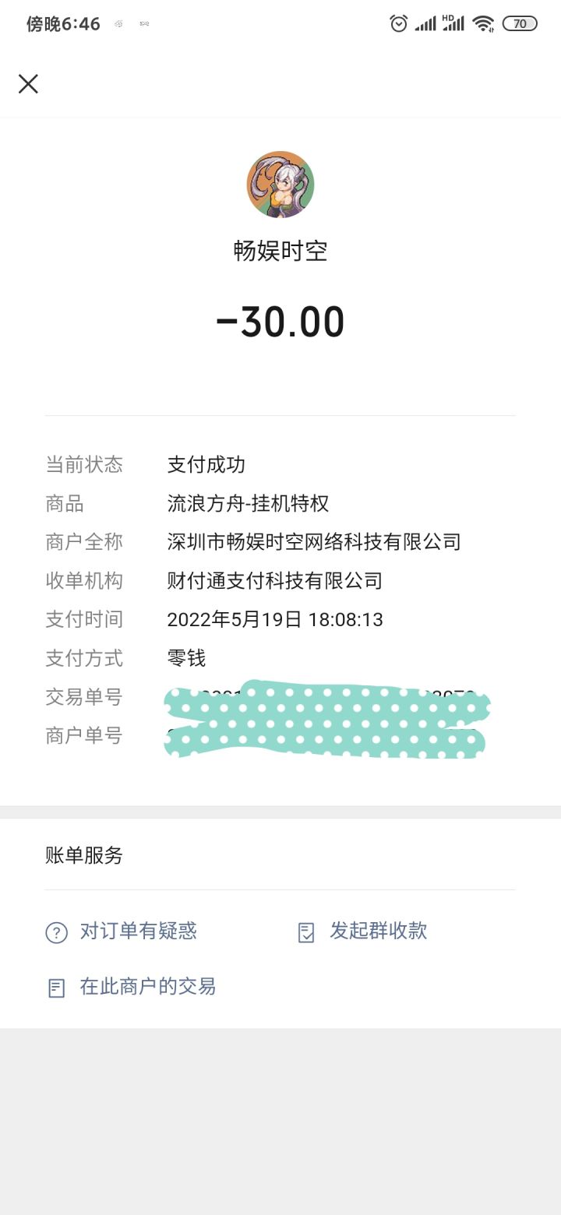Close the payment detail page
This screenshot has width=561, height=1215.
[28, 84]
